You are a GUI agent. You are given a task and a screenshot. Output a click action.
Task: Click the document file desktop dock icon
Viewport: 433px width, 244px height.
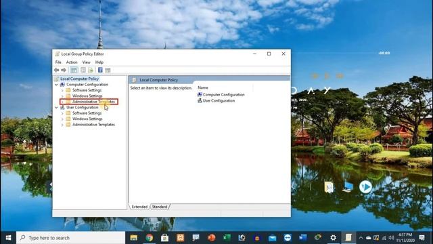pos(329,187)
